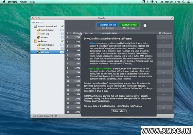Select self-test row 11 with lifetime 12554
Screen dimensions: 193x135
119,81
